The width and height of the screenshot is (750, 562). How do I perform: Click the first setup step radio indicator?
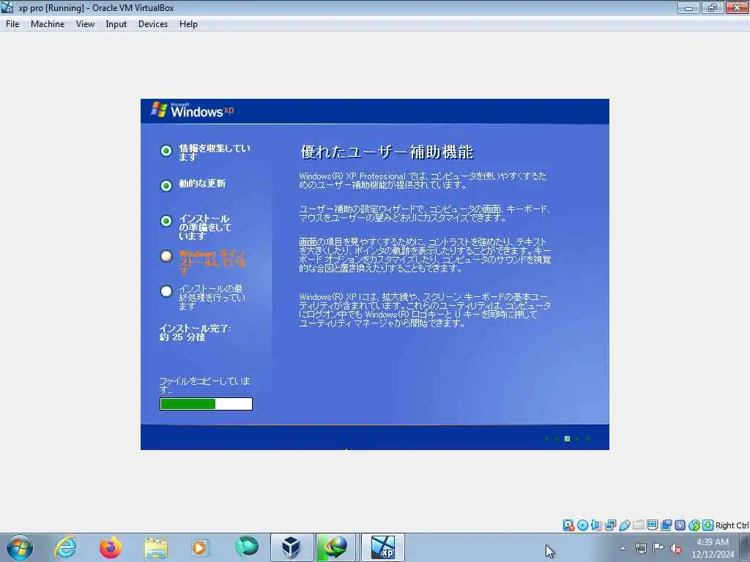pos(166,151)
